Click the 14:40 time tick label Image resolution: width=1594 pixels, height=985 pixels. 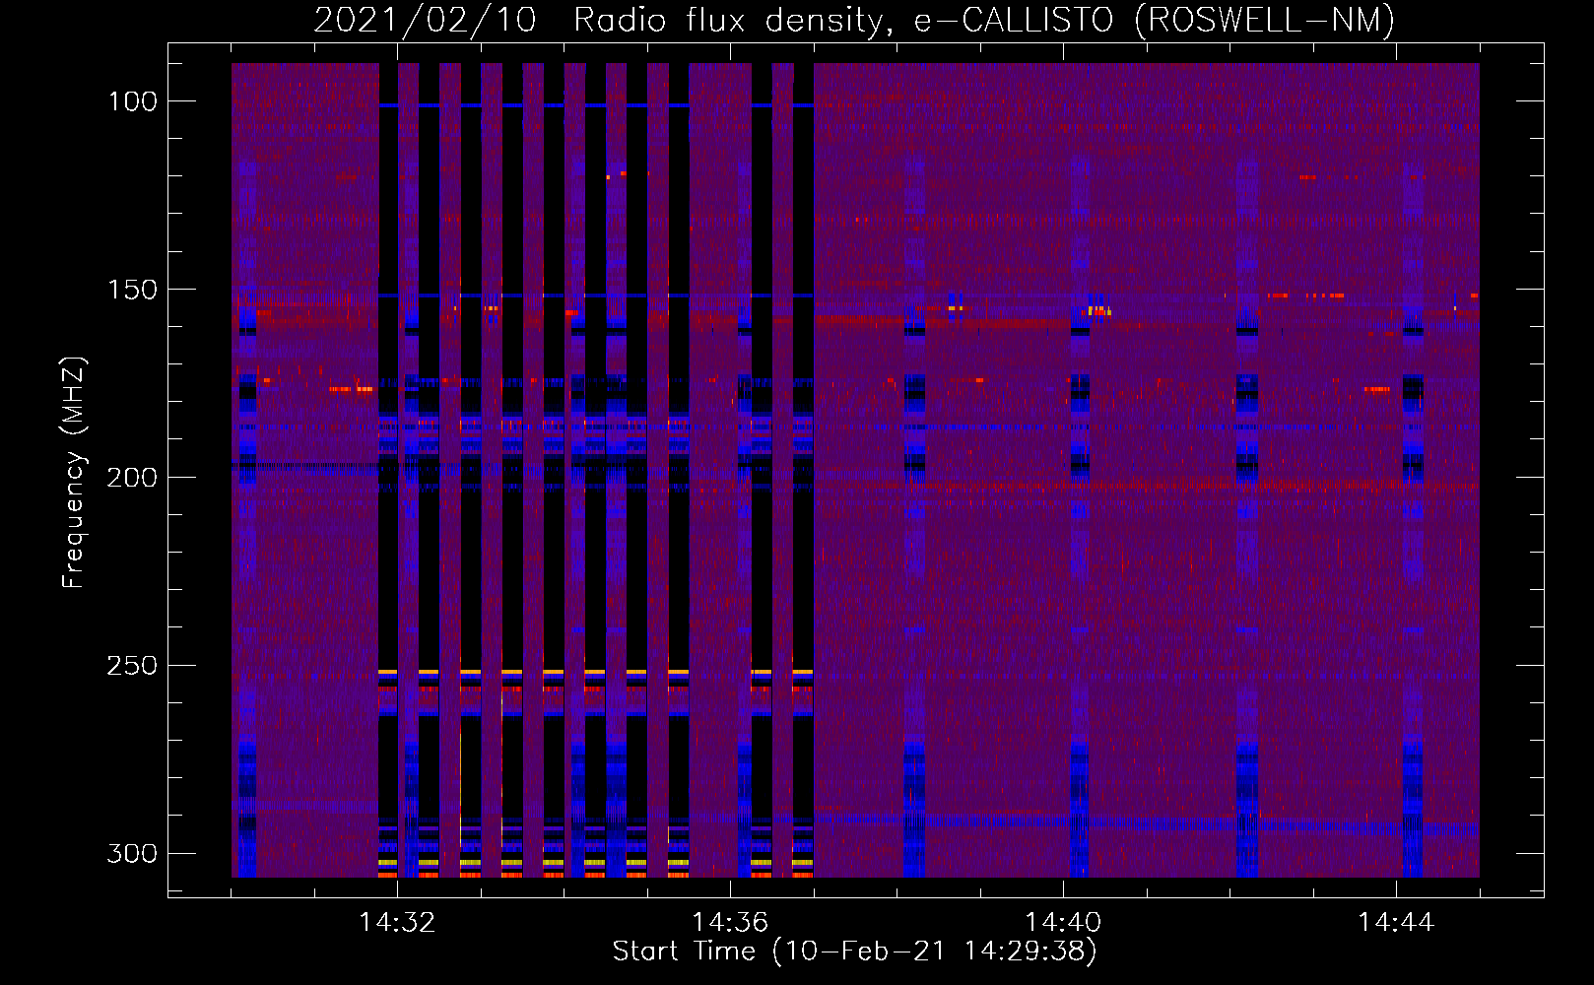[1063, 923]
